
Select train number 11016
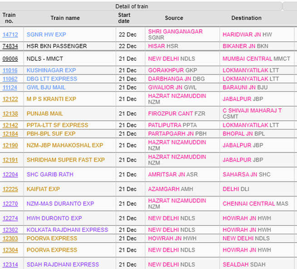pos(10,71)
